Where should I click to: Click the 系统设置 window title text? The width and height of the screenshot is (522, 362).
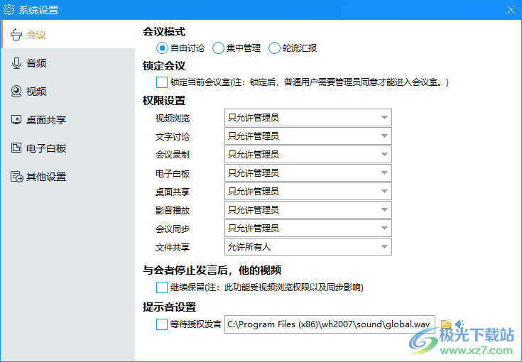(x=38, y=10)
